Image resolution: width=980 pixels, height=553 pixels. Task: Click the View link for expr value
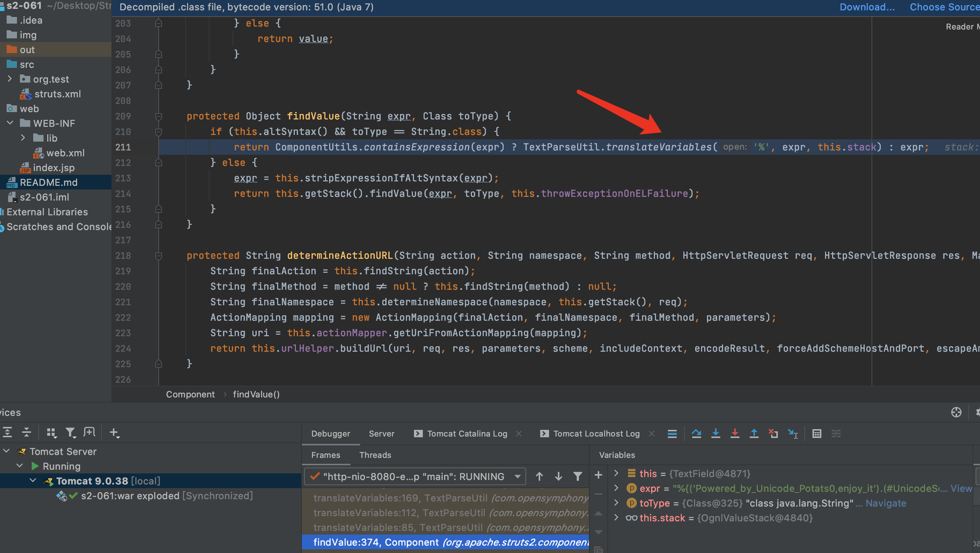(x=961, y=488)
